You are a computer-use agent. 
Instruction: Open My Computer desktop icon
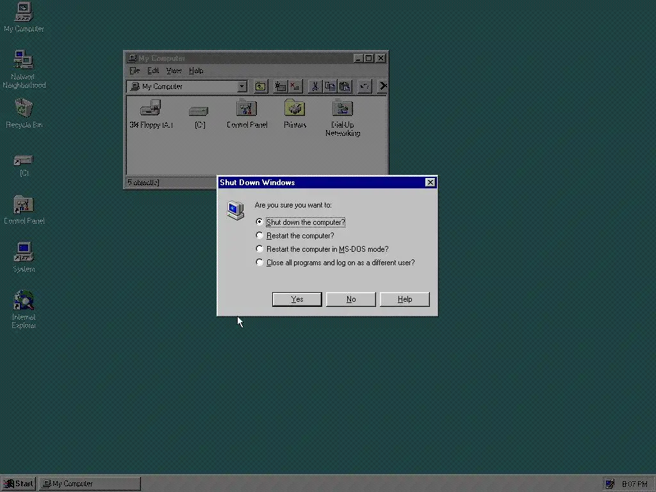(x=24, y=17)
